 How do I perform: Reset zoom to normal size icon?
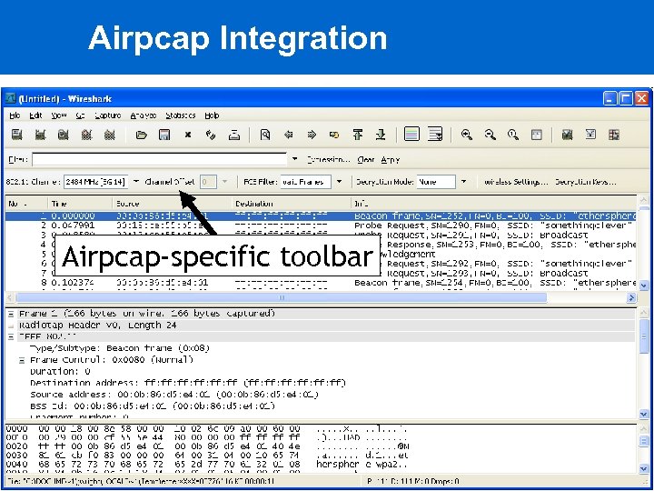pos(513,135)
